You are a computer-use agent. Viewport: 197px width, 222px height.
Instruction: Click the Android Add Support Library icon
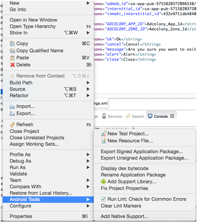[x=104, y=182]
